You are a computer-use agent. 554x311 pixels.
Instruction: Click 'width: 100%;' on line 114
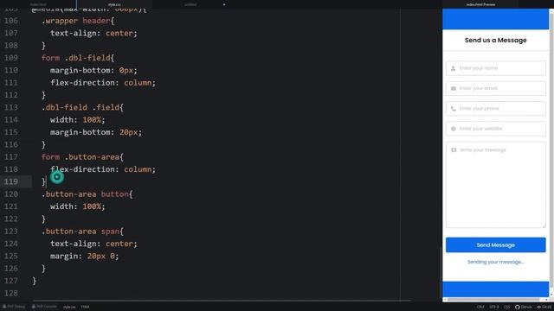[x=77, y=120]
